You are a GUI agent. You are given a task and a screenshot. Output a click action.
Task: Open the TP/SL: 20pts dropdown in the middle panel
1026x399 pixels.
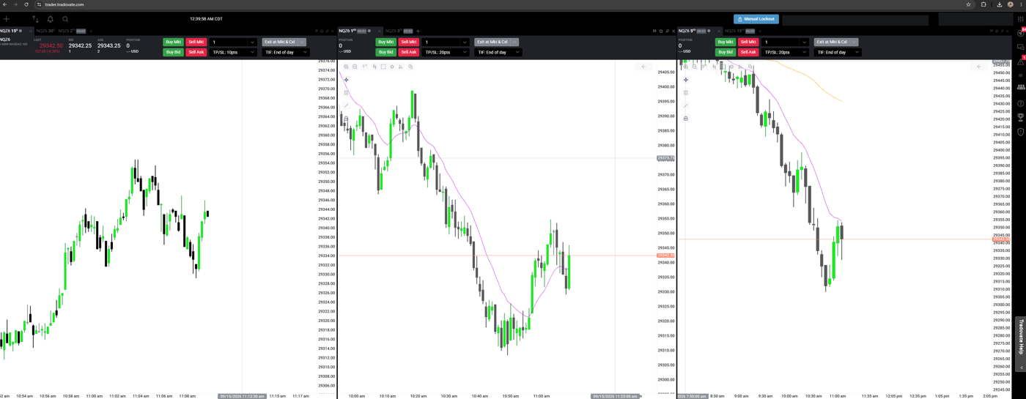click(x=446, y=52)
